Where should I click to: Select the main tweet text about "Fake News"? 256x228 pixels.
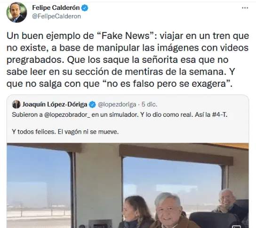(128, 60)
